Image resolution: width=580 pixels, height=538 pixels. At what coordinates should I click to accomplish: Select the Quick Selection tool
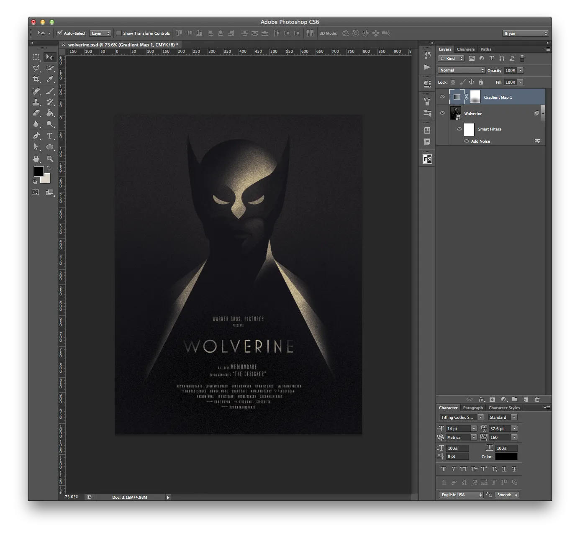[50, 68]
